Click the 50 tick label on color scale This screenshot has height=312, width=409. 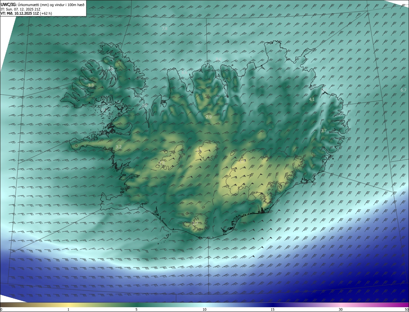[x=406, y=309]
